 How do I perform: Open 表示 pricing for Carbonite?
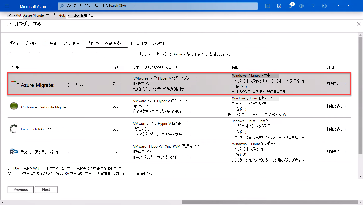[116, 106]
